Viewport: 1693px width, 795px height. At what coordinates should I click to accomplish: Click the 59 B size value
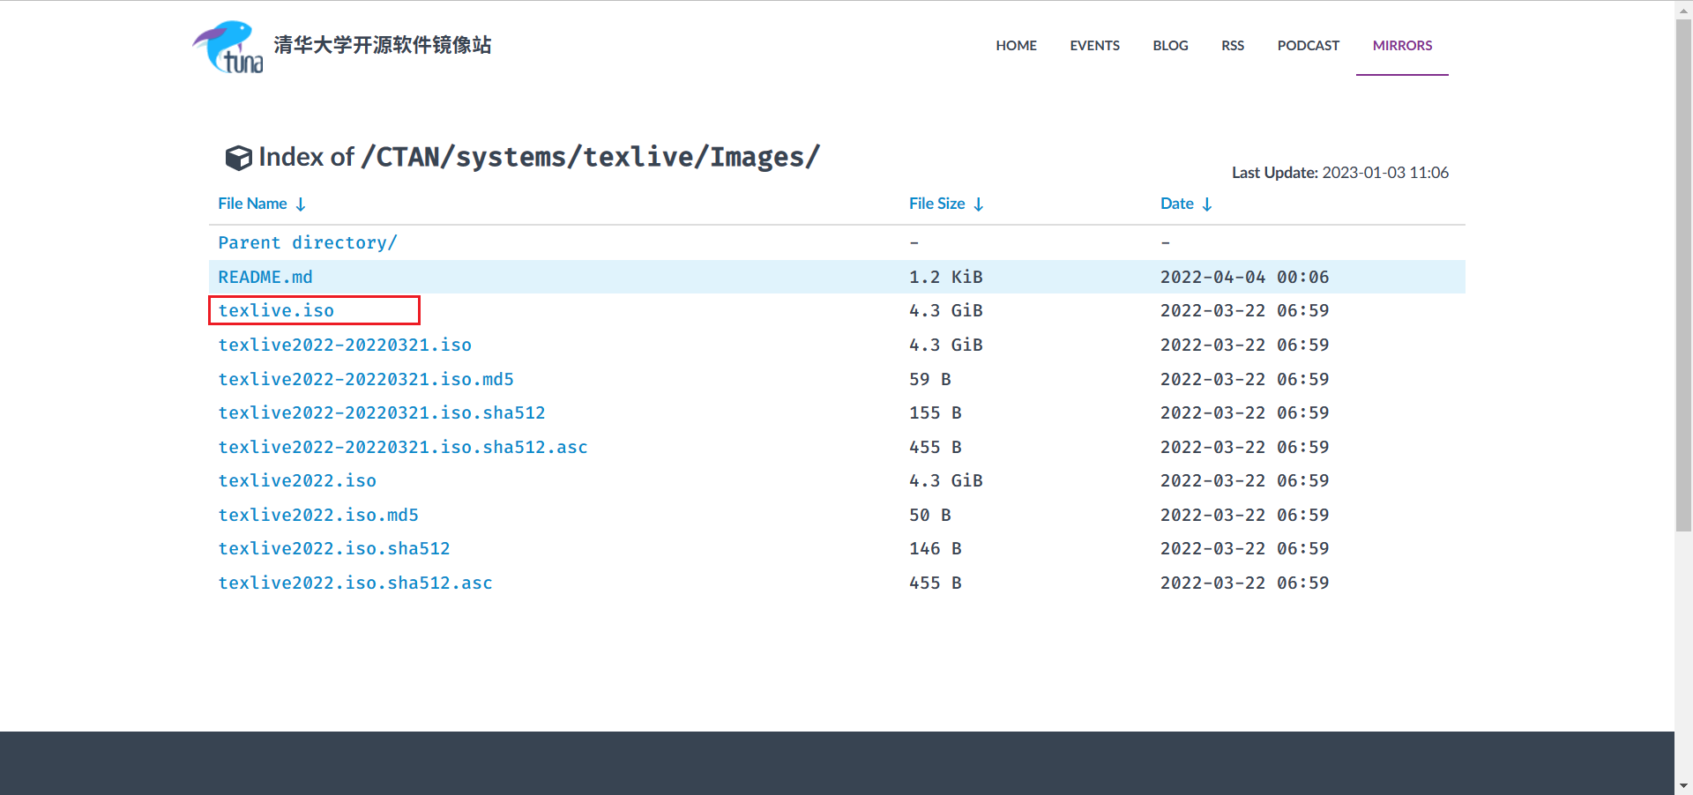pos(930,379)
